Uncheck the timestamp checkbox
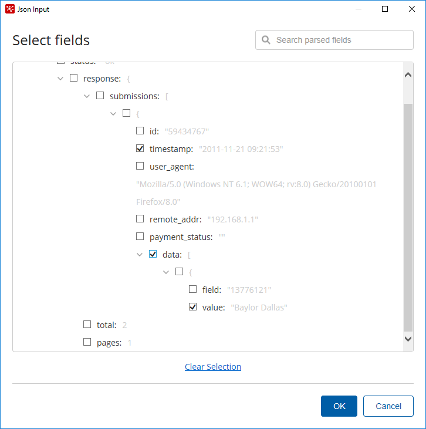This screenshot has height=429, width=426. (x=140, y=148)
